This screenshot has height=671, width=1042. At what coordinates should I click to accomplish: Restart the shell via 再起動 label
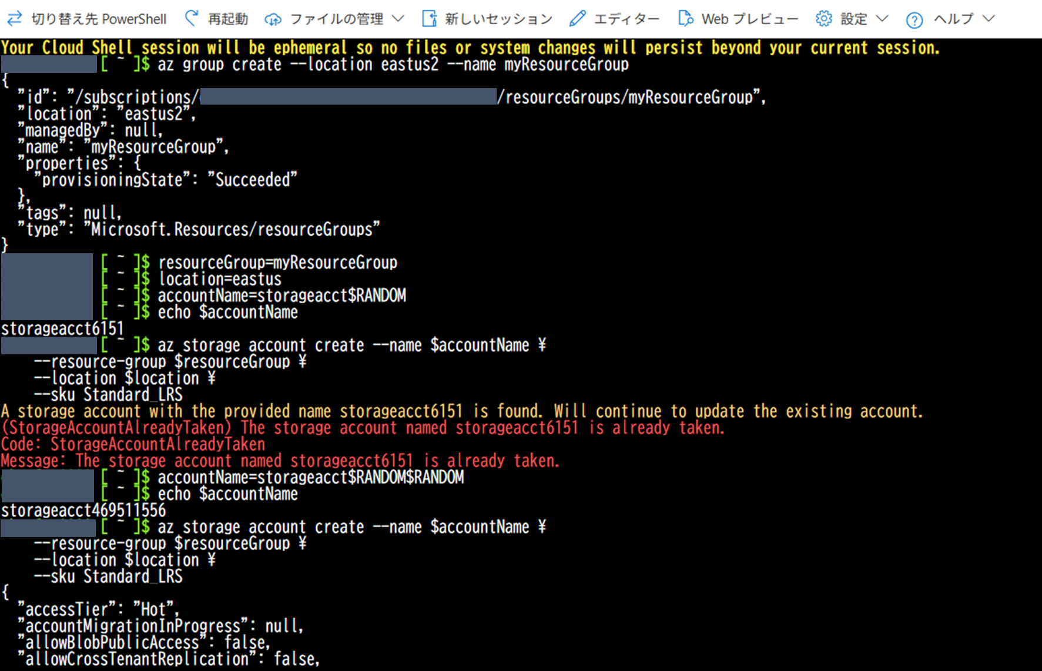pyautogui.click(x=228, y=19)
